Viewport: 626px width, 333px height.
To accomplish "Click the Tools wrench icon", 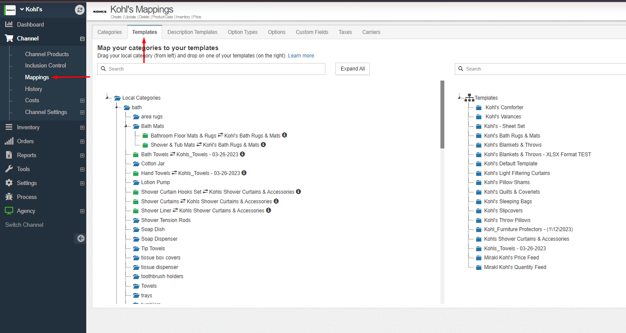I will pyautogui.click(x=9, y=169).
